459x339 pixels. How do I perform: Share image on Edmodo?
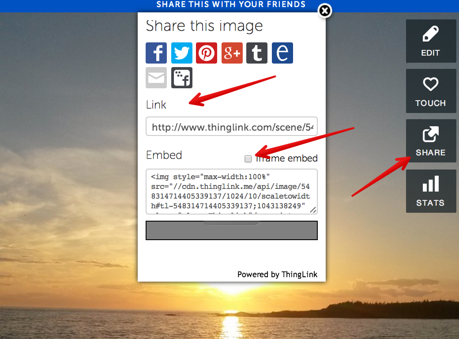point(282,53)
